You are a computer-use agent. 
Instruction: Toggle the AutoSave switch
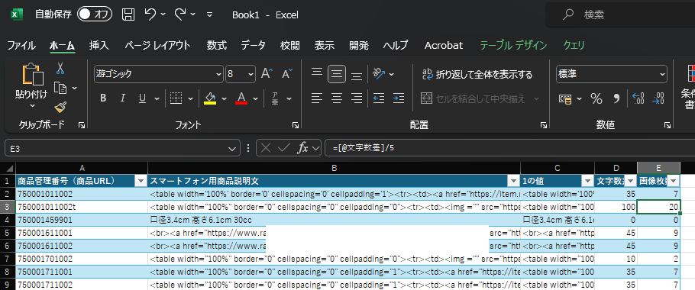pyautogui.click(x=95, y=14)
